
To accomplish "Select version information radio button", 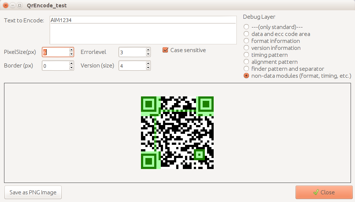I will click(x=246, y=48).
